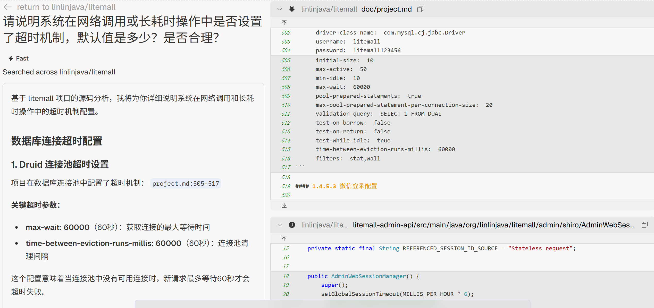
Task: Open linlinjava/litemall repo link in project.md header
Action: (x=329, y=9)
